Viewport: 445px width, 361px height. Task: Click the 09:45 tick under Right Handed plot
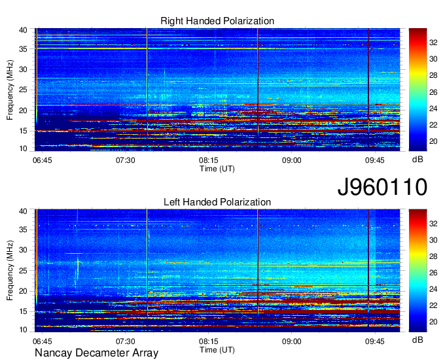[x=374, y=160]
